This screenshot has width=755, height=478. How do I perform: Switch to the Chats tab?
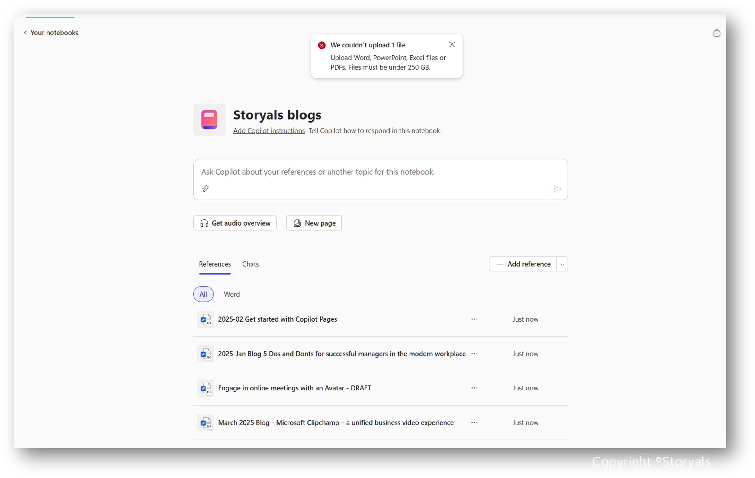pos(250,264)
